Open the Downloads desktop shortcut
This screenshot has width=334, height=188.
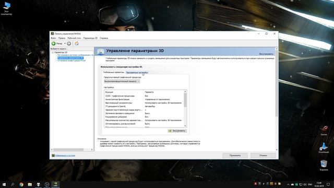pyautogui.click(x=324, y=148)
